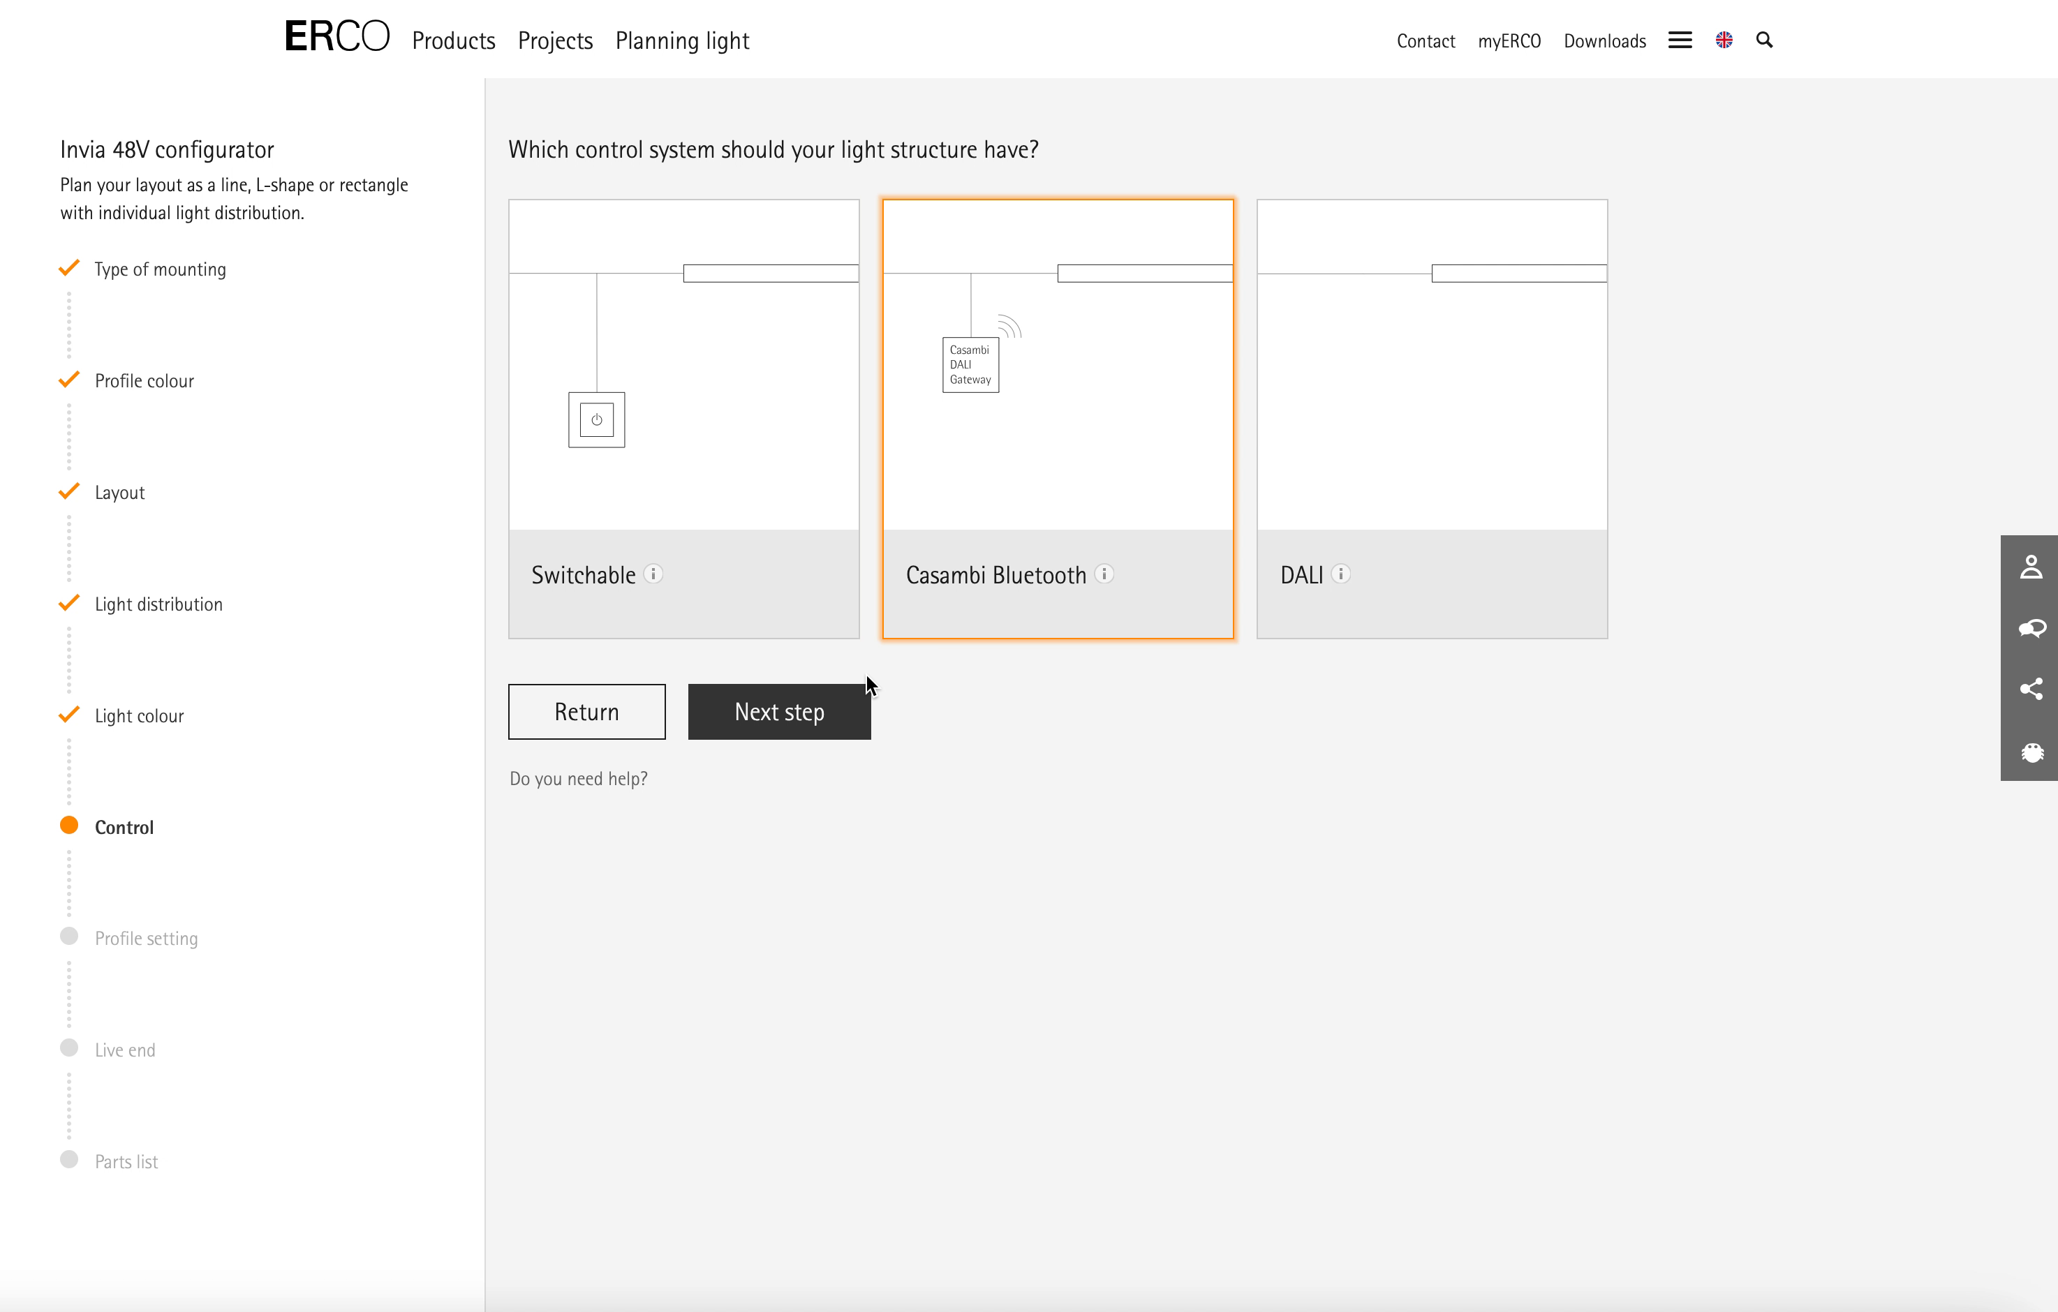This screenshot has height=1312, width=2058.
Task: Go back to Light distribution step
Action: (158, 605)
